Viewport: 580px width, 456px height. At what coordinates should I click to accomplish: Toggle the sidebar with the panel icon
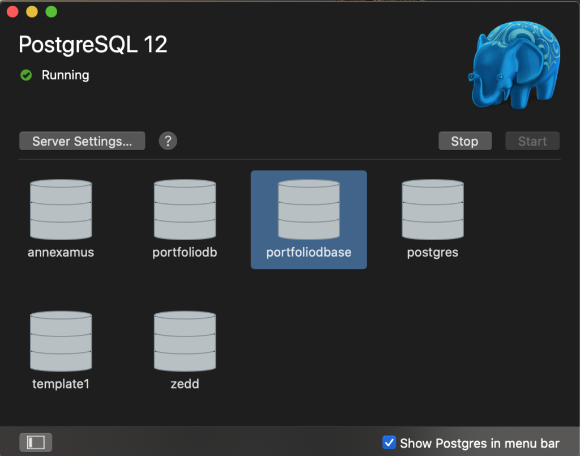tap(36, 442)
